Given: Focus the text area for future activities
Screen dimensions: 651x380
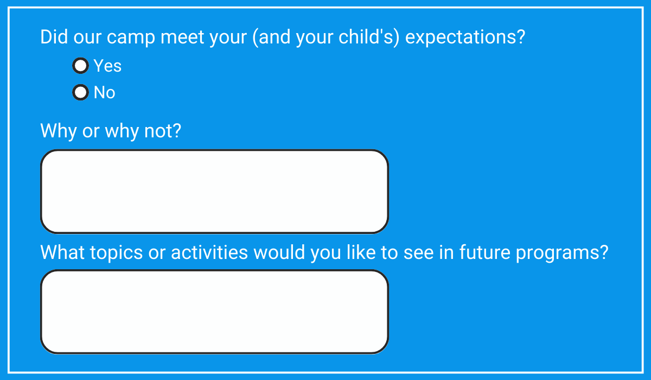Looking at the screenshot, I should [x=214, y=312].
